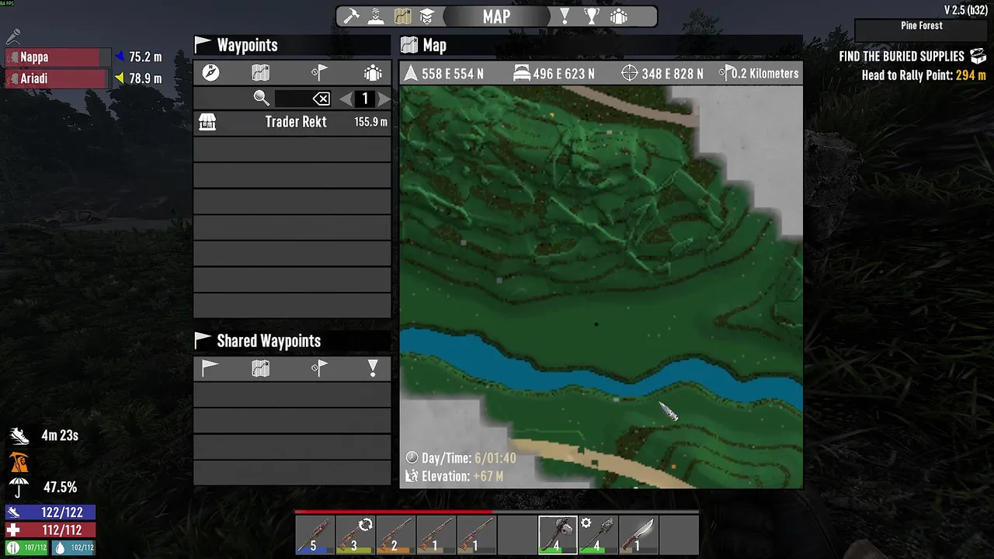Select the toolbelt rifle with count 5

click(x=315, y=536)
